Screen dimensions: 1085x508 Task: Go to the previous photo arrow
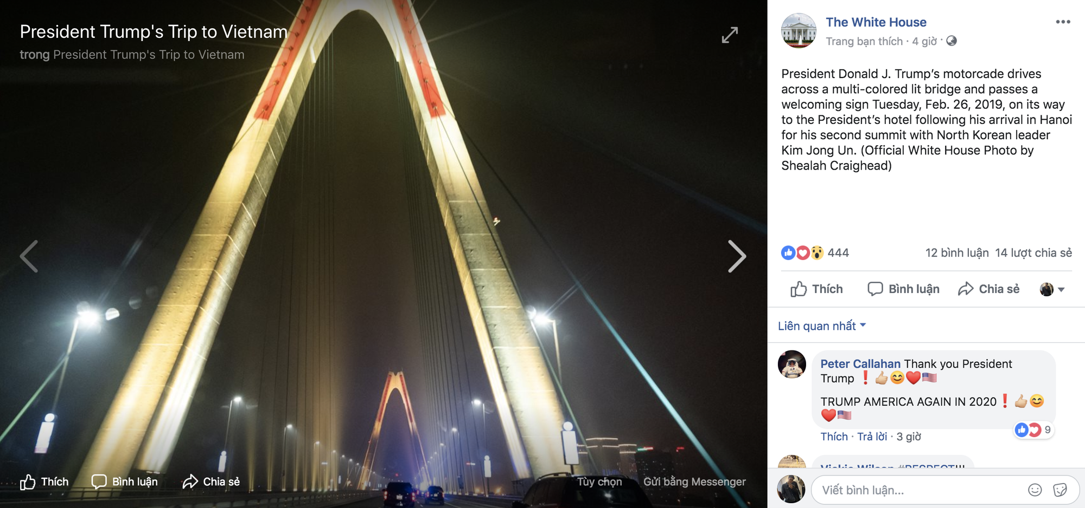click(29, 256)
